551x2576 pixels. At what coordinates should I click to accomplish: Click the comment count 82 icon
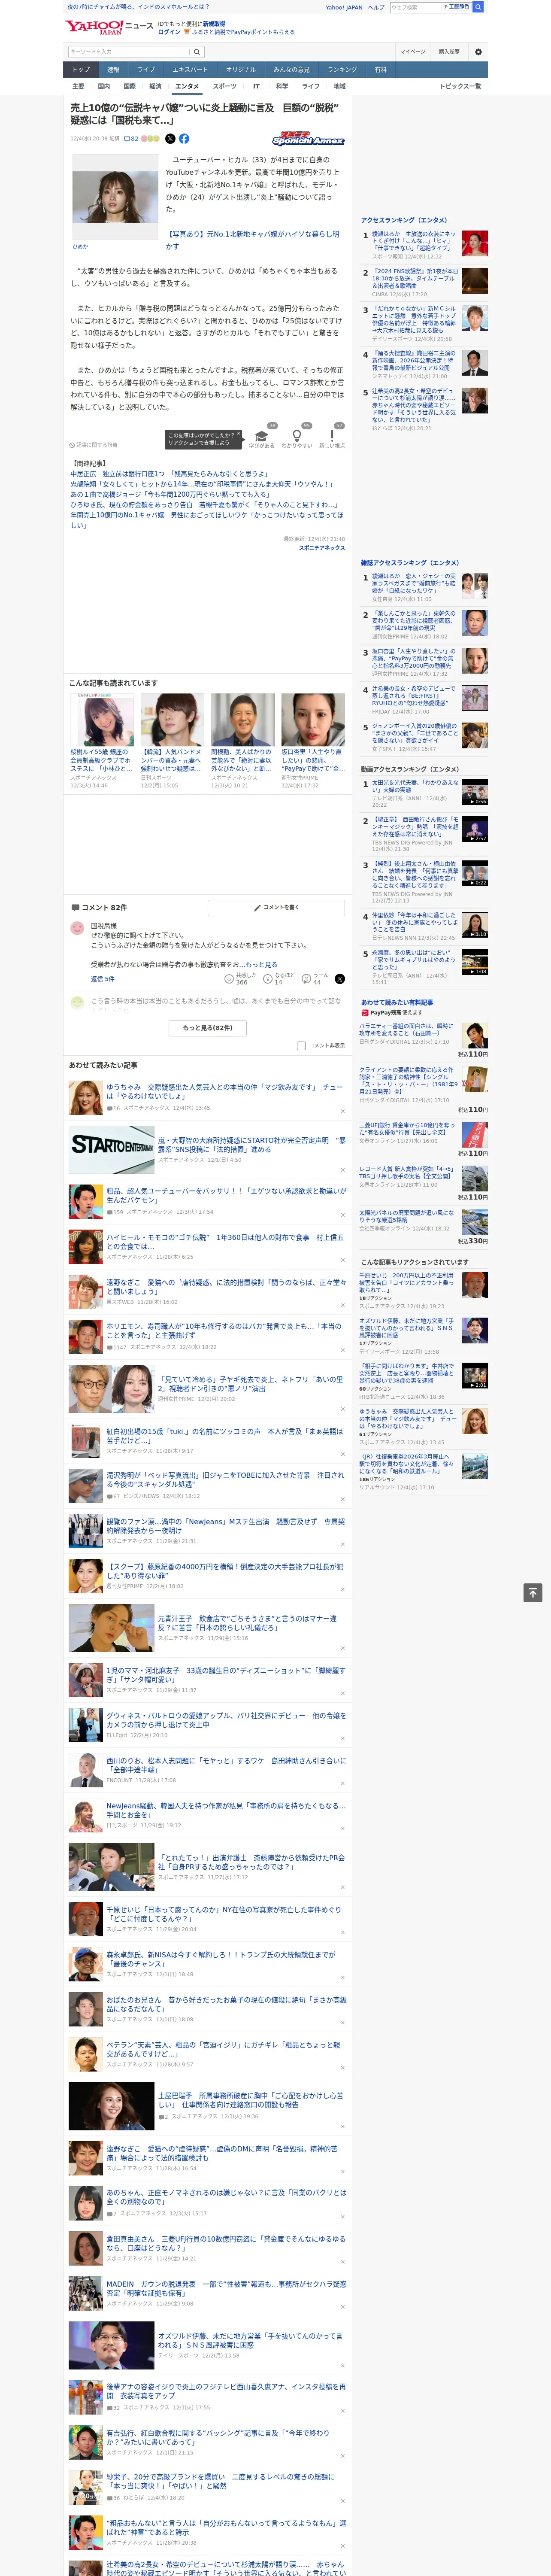[x=131, y=139]
